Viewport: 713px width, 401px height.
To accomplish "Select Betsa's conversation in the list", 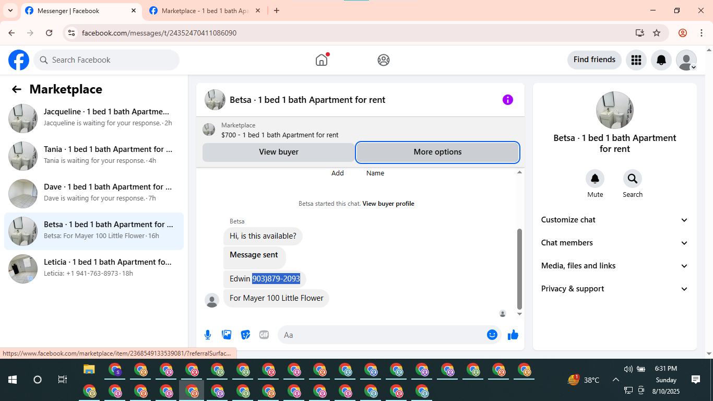I will click(94, 231).
